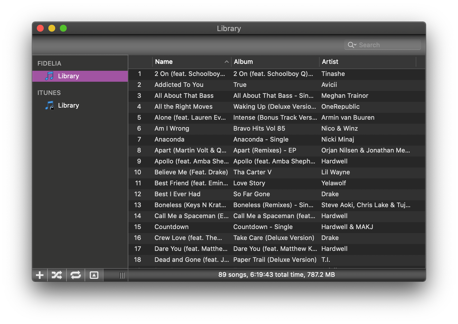This screenshot has width=458, height=324.
Task: Select the Countdown track row
Action: (x=171, y=227)
